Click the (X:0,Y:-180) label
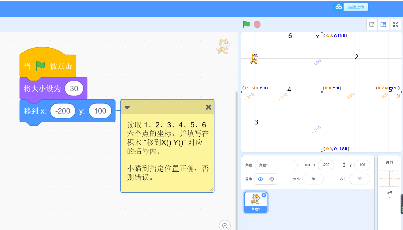The height and width of the screenshot is (230, 403). pyautogui.click(x=336, y=149)
